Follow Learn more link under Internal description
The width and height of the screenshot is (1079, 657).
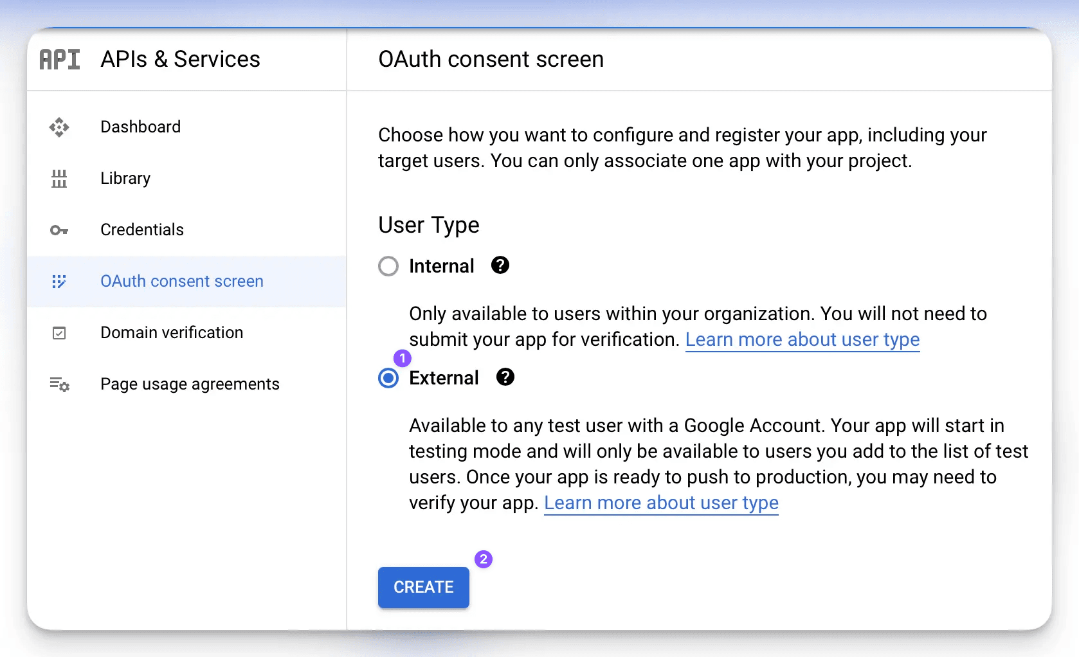(802, 339)
